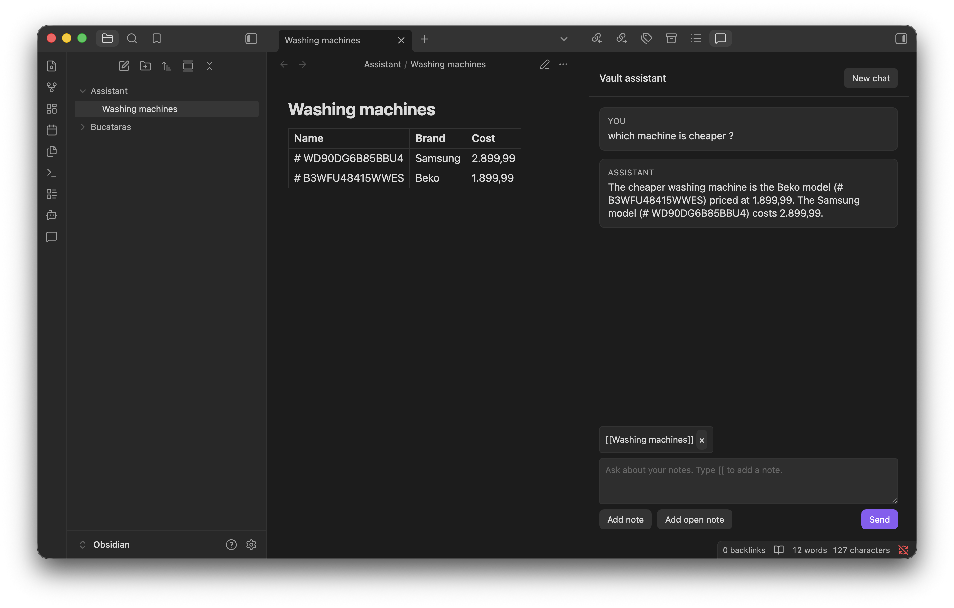Click the Beko table cell
954x608 pixels.
(437, 178)
